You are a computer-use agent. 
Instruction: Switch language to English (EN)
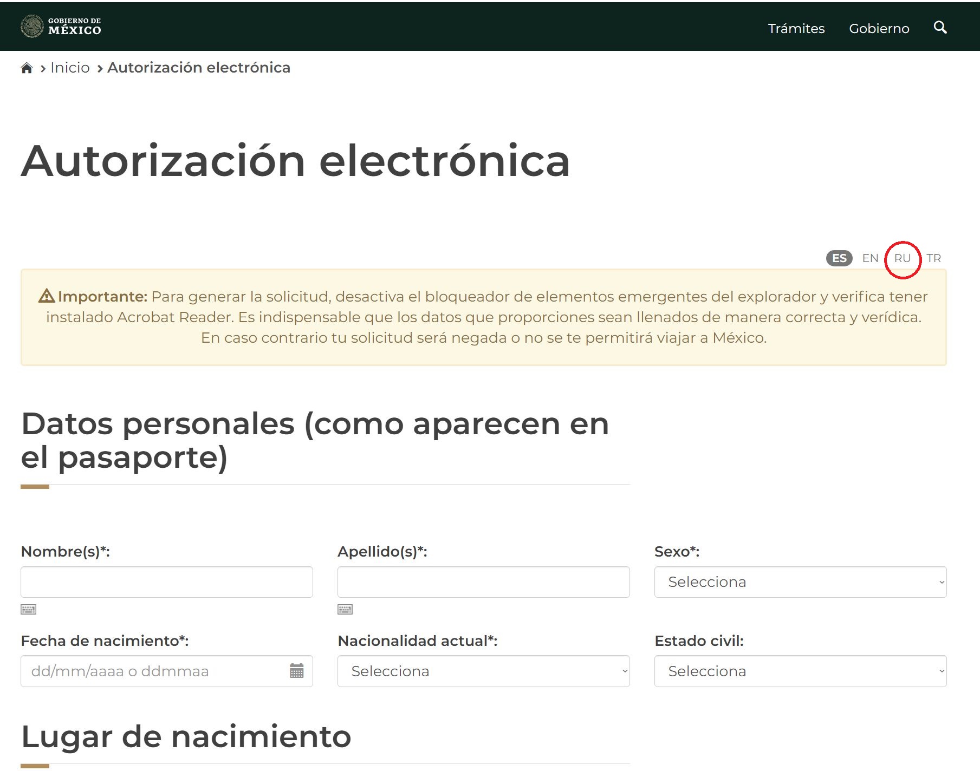coord(870,258)
